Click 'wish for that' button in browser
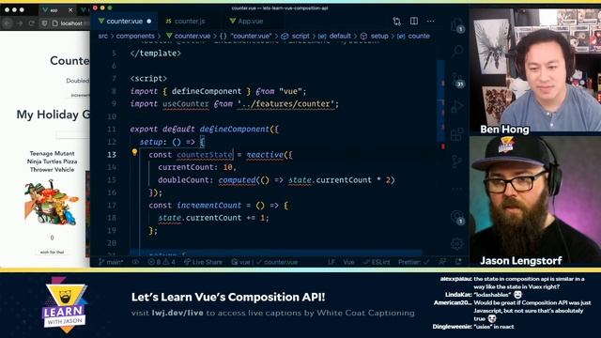The image size is (601, 338). click(53, 253)
